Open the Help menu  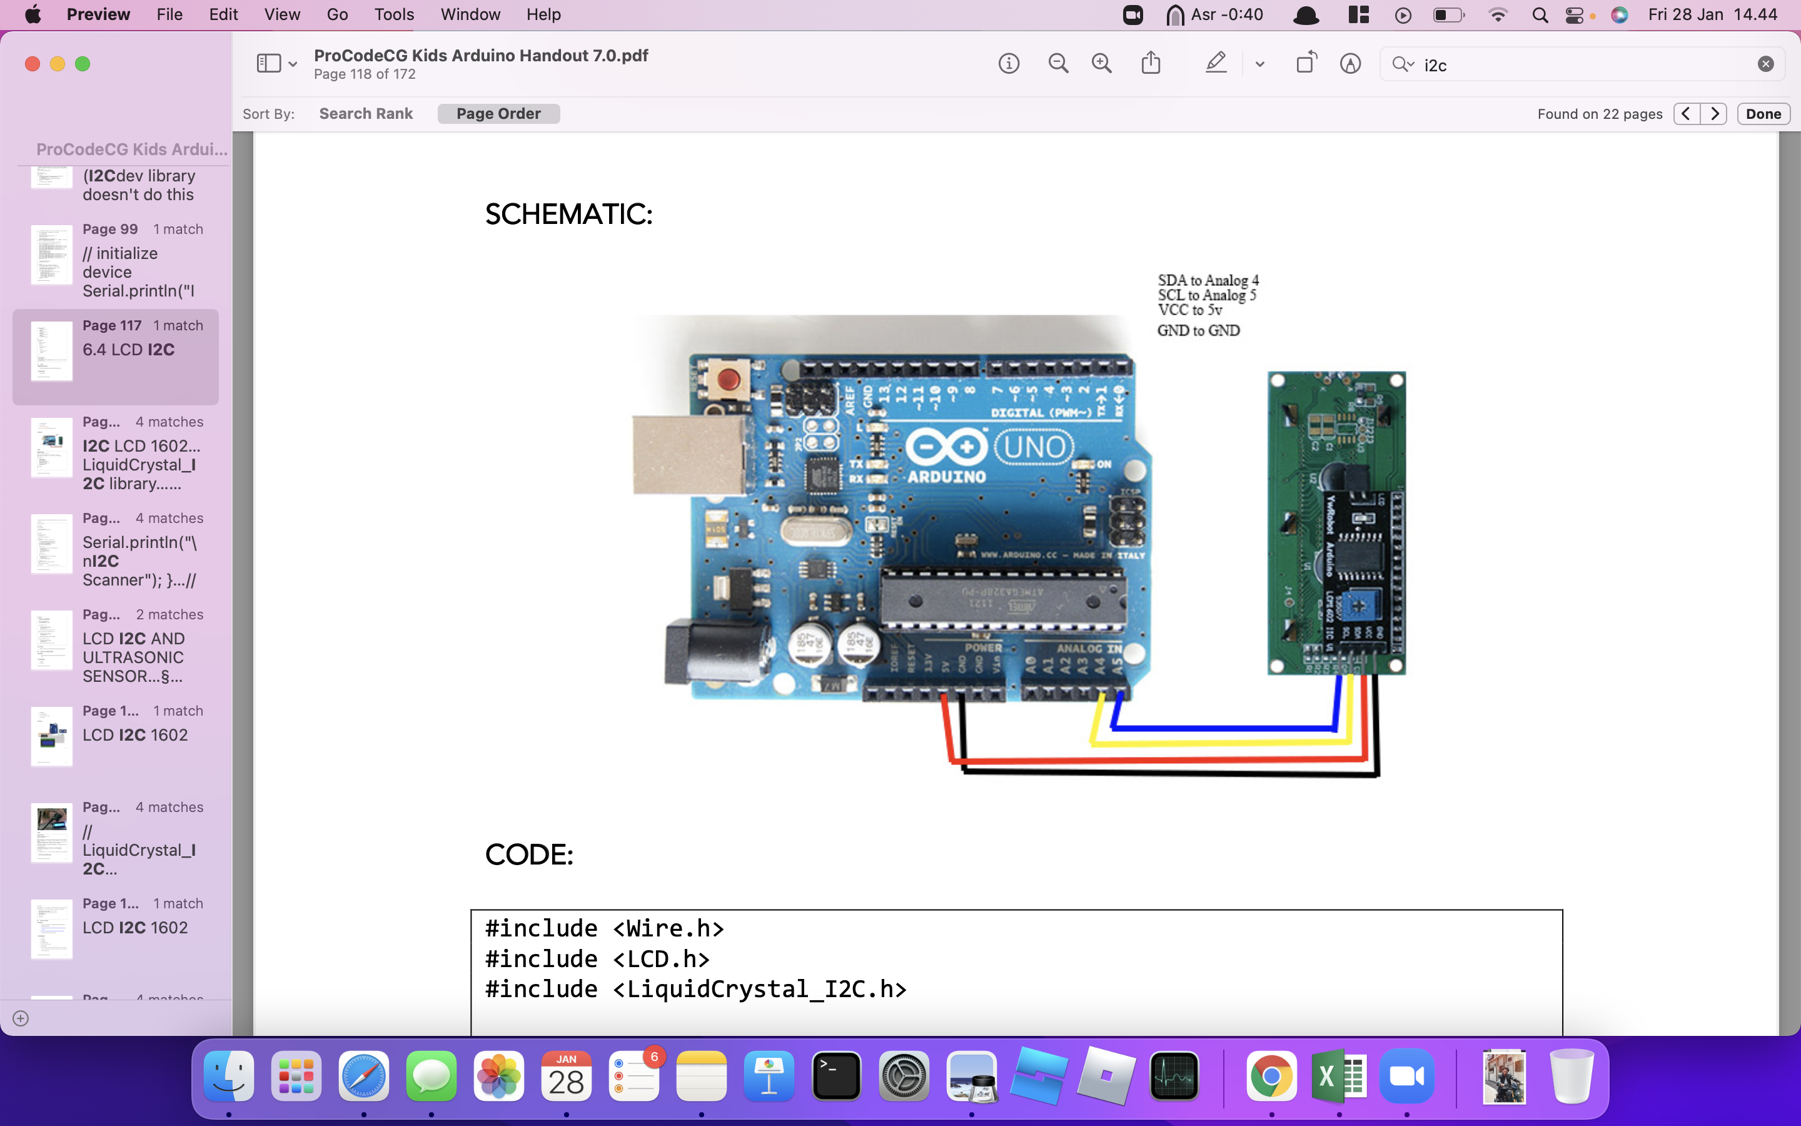pyautogui.click(x=543, y=14)
